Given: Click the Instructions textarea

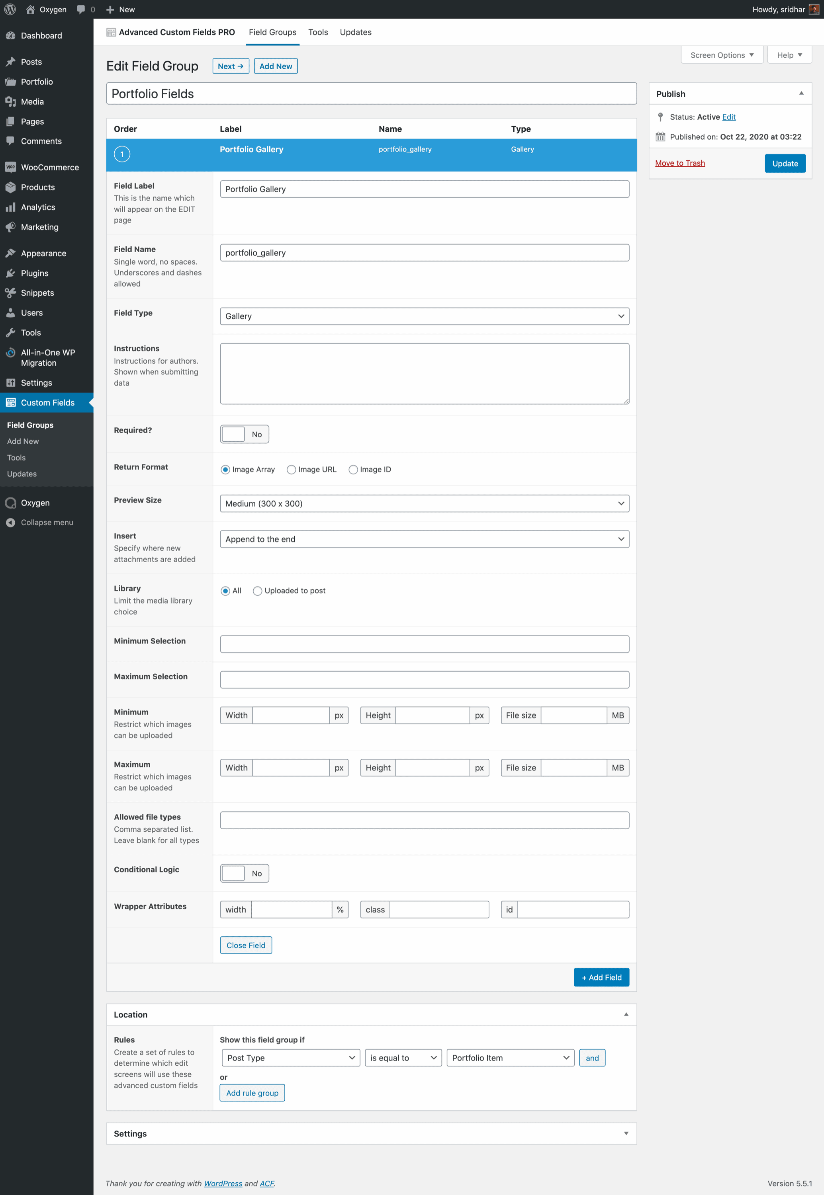Looking at the screenshot, I should tap(425, 374).
